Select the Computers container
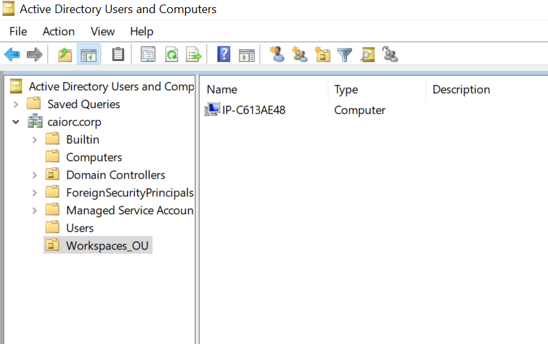This screenshot has width=548, height=344. [94, 157]
